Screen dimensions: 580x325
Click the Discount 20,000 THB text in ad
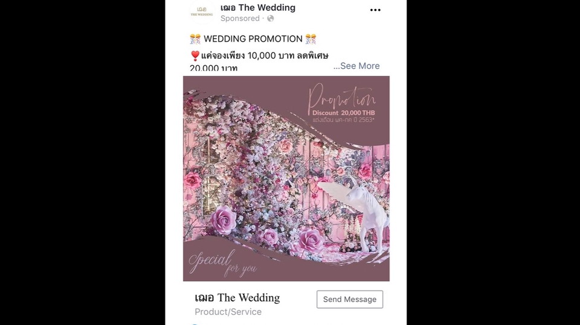tap(344, 113)
